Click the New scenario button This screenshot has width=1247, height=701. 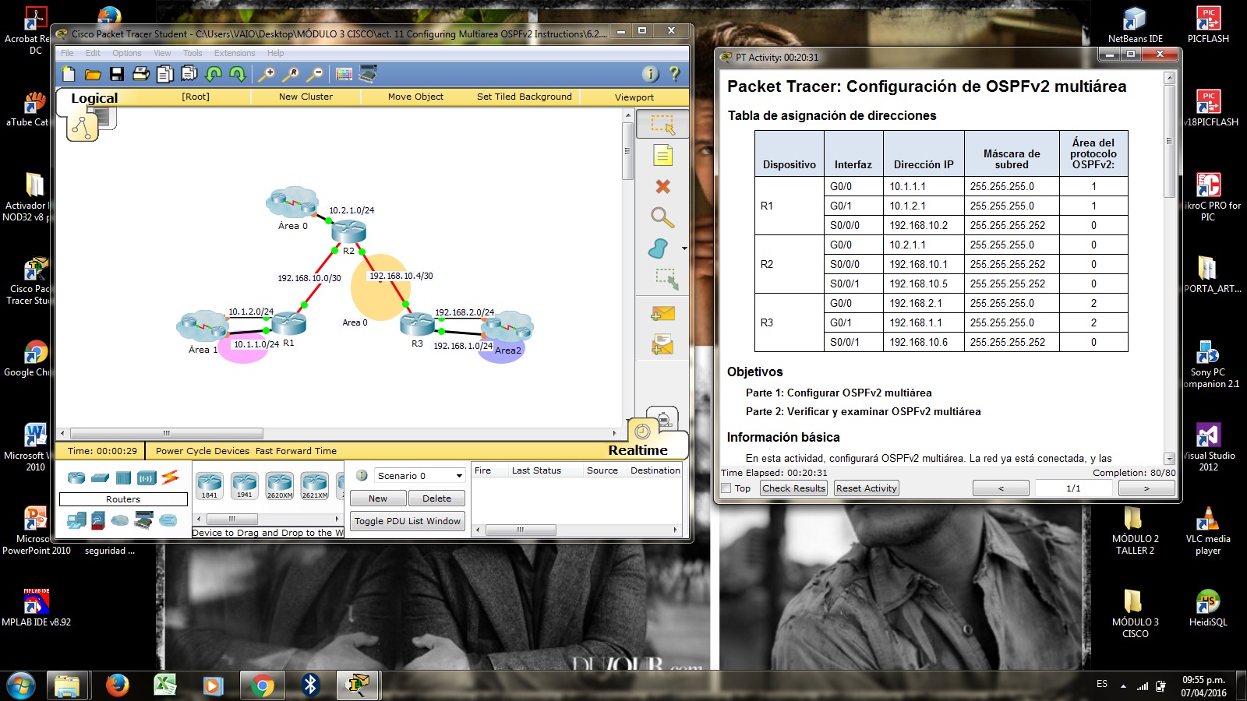(378, 498)
